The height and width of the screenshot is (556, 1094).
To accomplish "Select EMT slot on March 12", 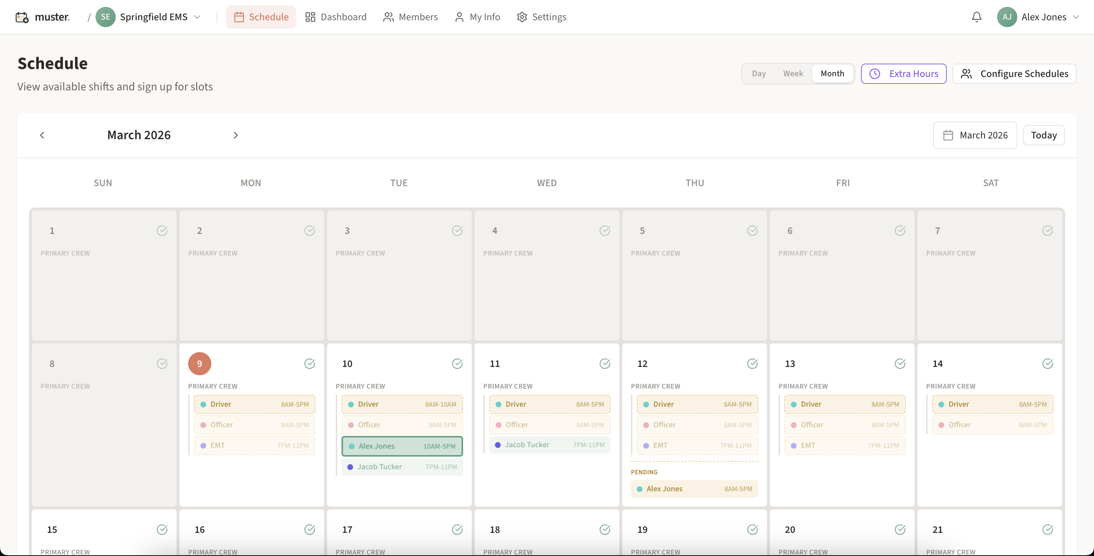I will (697, 445).
